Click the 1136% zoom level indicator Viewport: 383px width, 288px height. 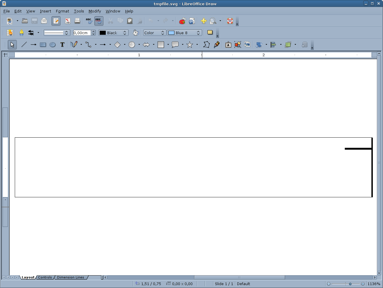pyautogui.click(x=374, y=284)
